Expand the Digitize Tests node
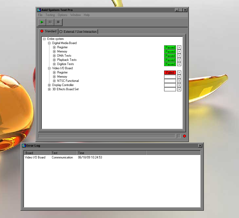The height and width of the screenshot is (218, 239). click(54, 64)
